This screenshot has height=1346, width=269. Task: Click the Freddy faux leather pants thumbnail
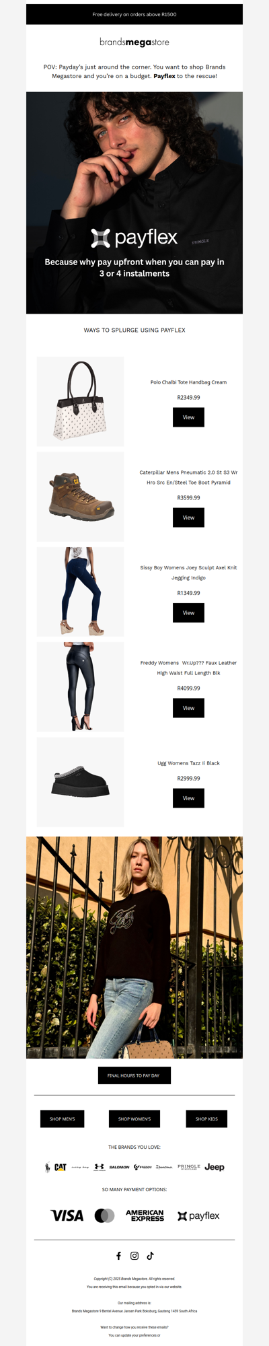click(x=80, y=686)
